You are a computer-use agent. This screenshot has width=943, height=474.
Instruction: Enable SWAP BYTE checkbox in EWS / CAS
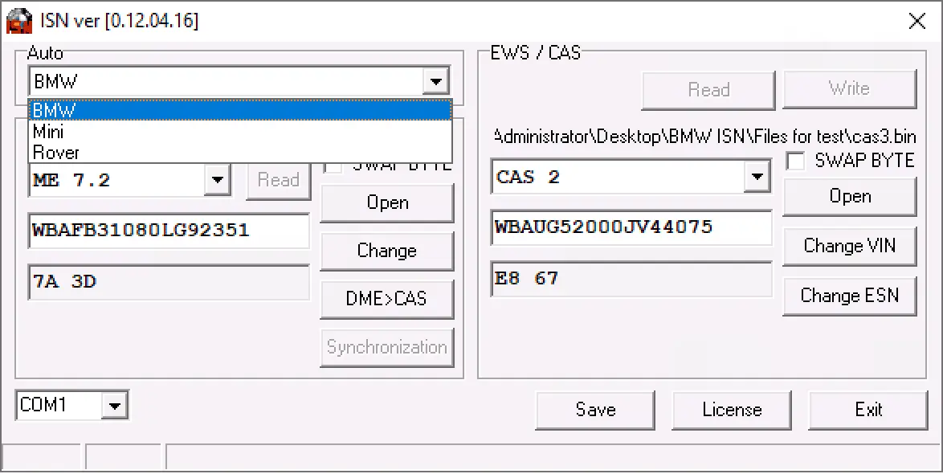(796, 161)
